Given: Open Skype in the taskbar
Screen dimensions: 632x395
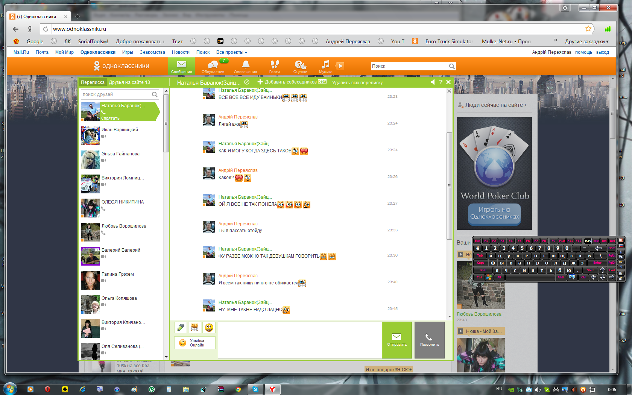Looking at the screenshot, I should (x=255, y=389).
